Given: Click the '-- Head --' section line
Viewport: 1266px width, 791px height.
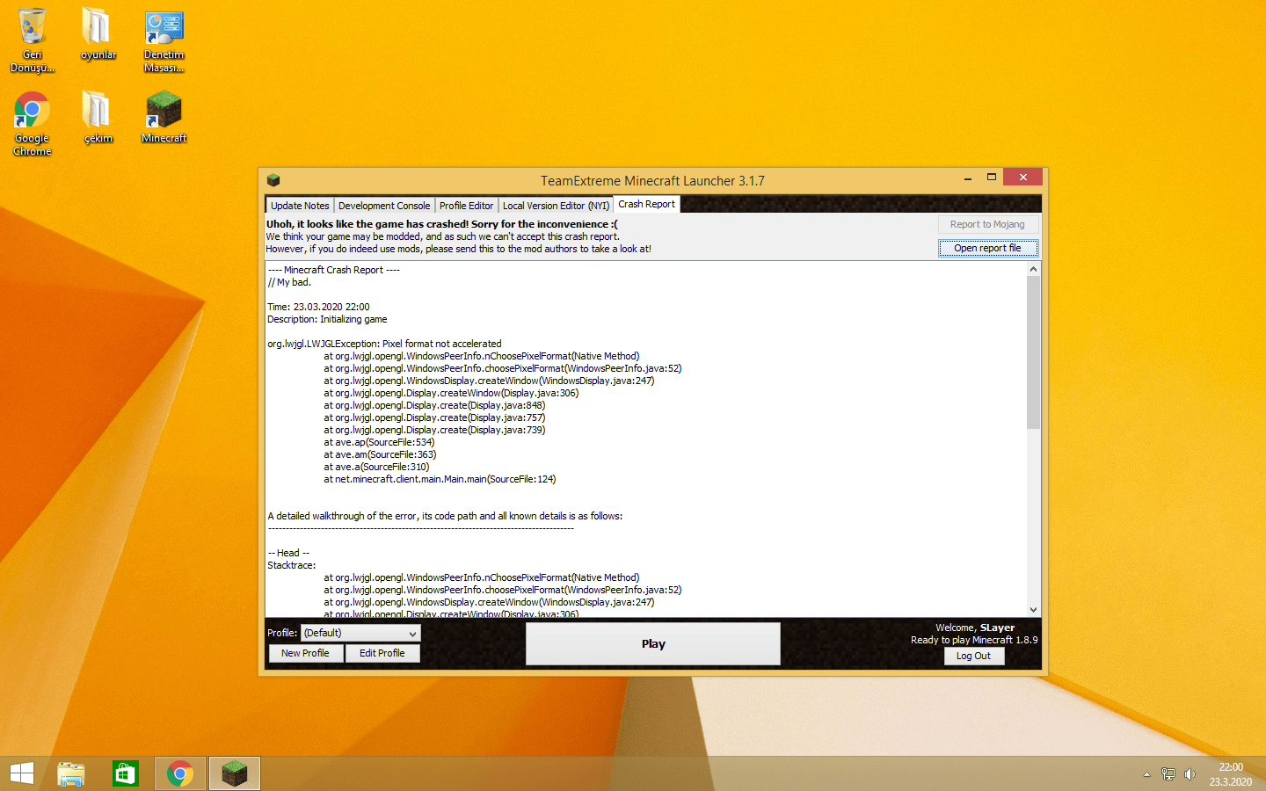Looking at the screenshot, I should click(288, 553).
